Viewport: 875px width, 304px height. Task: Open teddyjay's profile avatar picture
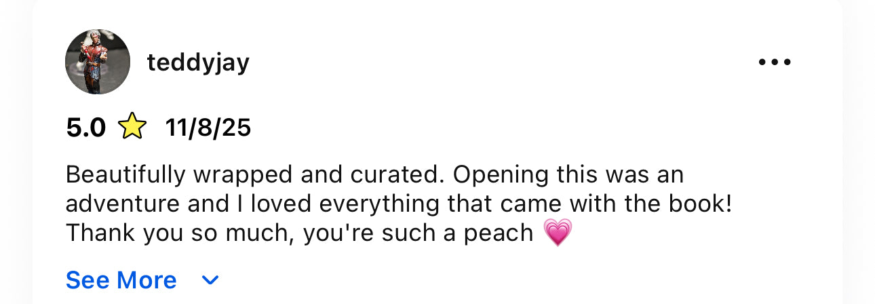point(98,62)
